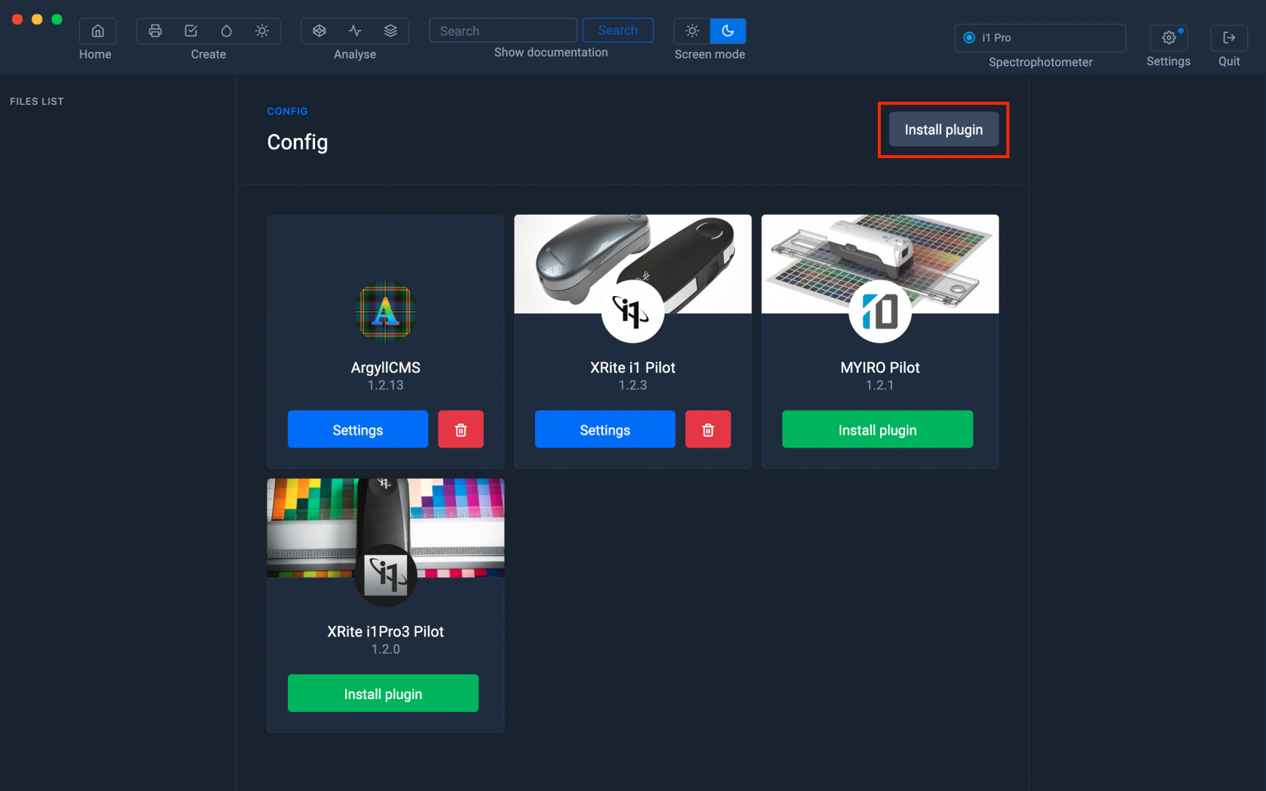
Task: Click the ArgyllCMS title text
Action: click(386, 368)
